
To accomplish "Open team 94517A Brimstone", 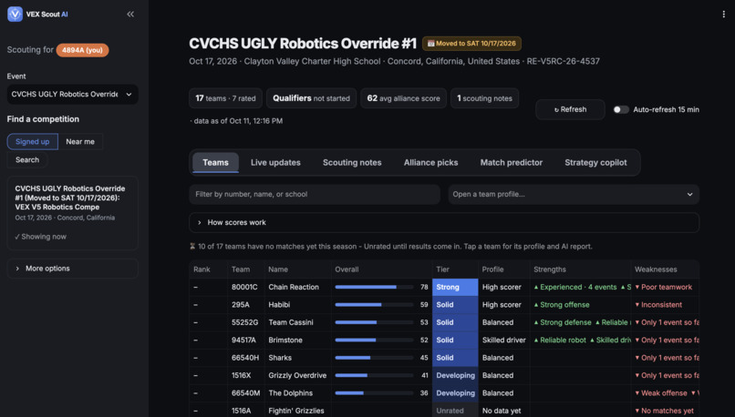I will 444,341.
